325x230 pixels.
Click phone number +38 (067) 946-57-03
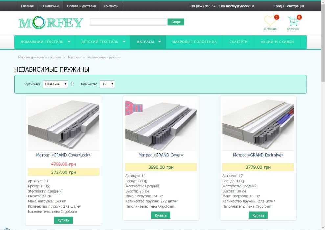[204, 6]
